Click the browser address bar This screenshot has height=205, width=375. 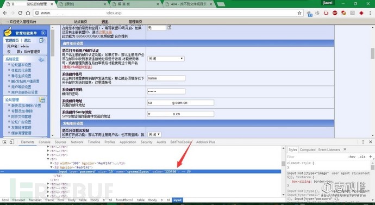(168, 13)
